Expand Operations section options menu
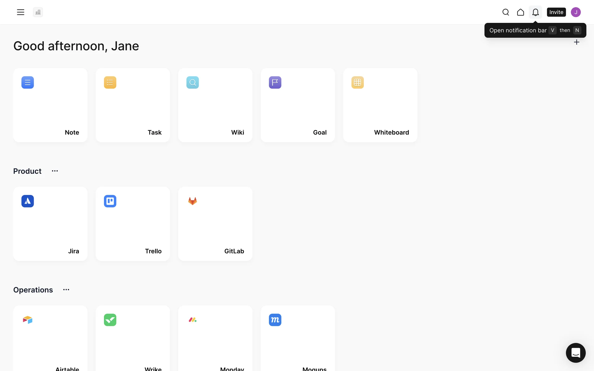Viewport: 594px width, 371px height. 66,290
